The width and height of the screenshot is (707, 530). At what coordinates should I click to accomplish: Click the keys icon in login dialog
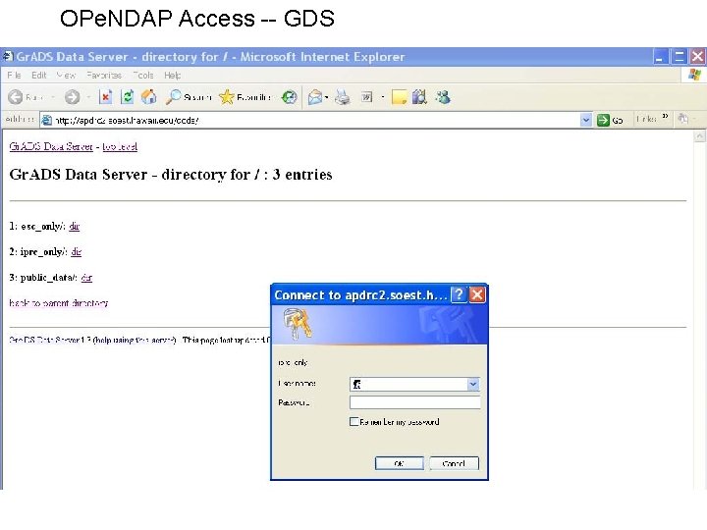(298, 323)
